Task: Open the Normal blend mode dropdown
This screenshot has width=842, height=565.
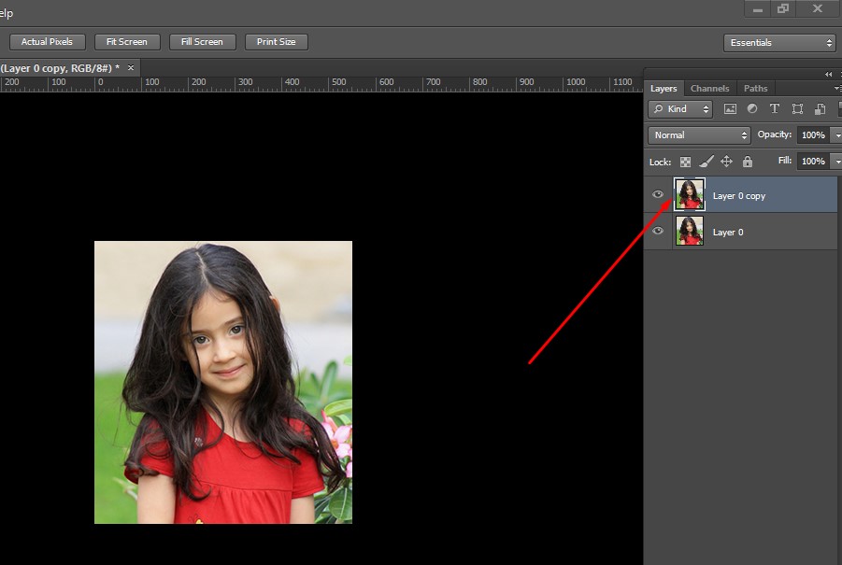Action: tap(699, 135)
